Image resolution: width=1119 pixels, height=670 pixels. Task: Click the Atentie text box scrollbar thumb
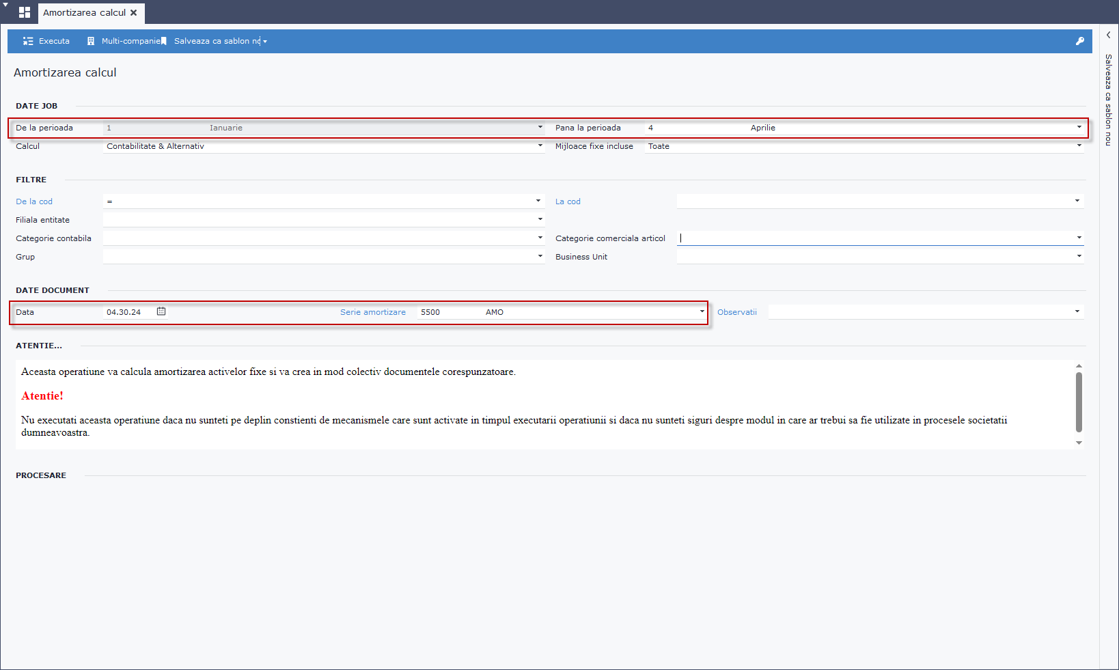point(1079,402)
